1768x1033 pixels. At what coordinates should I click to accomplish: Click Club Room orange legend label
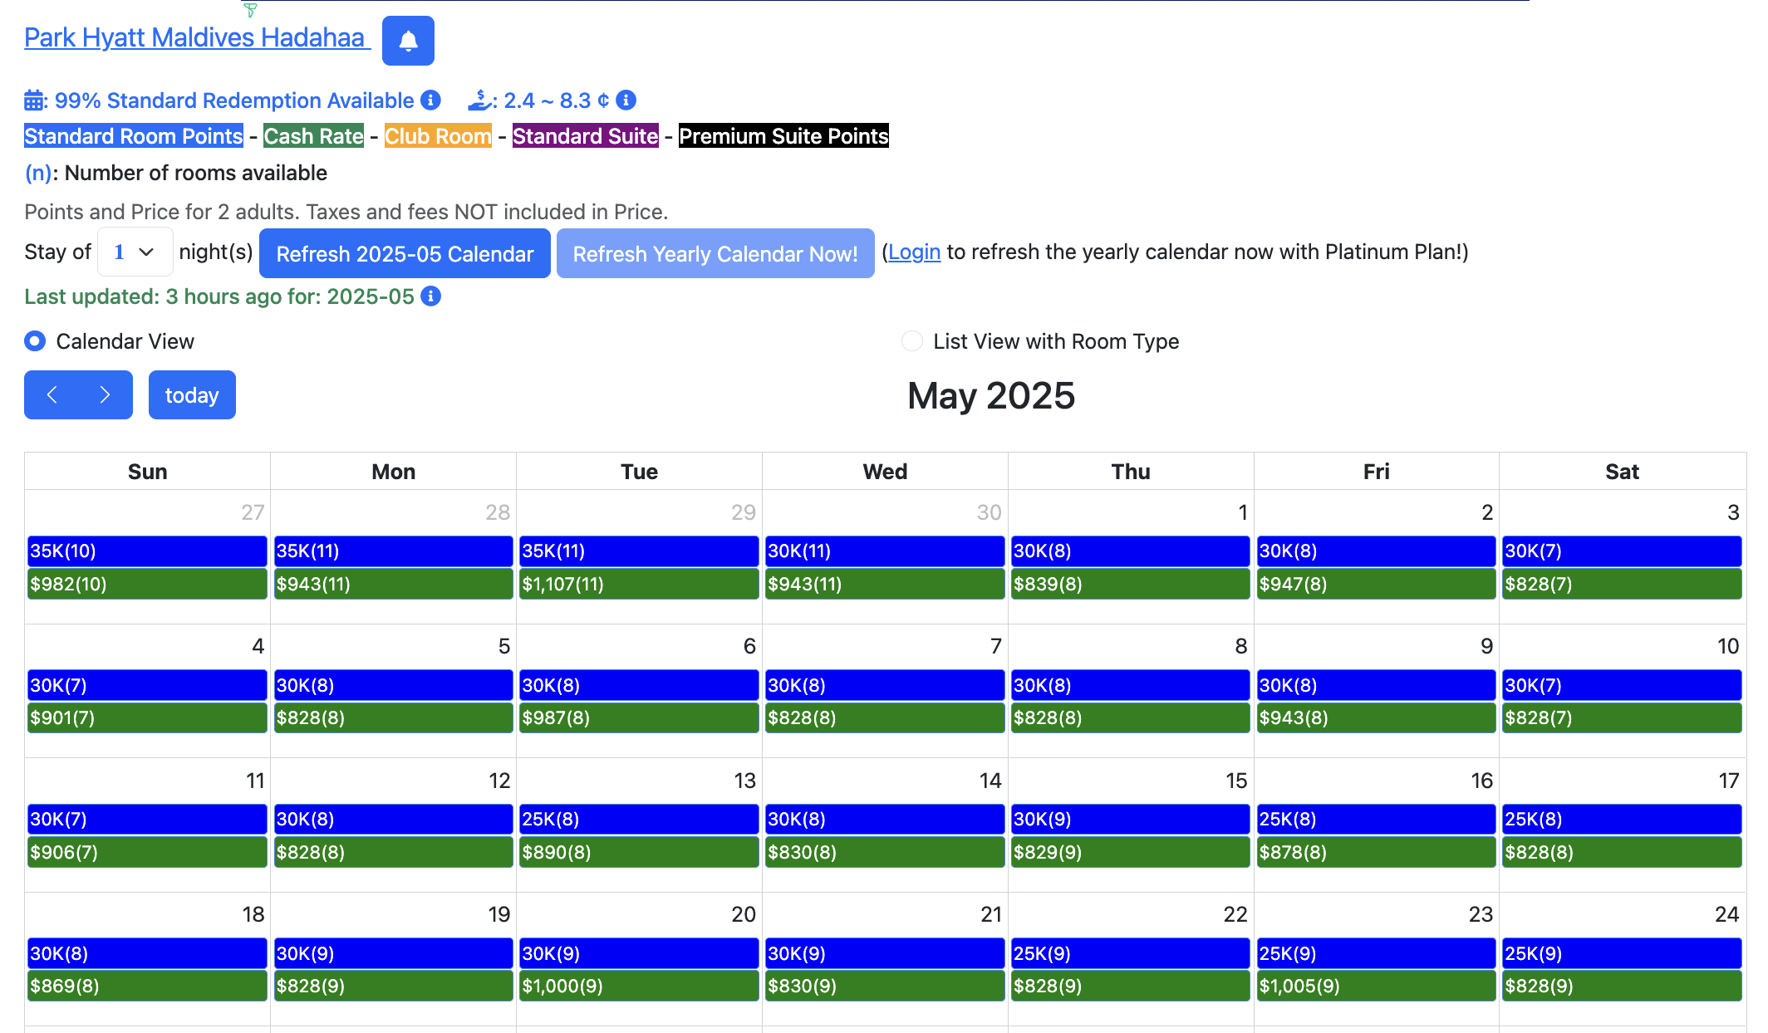click(x=438, y=136)
